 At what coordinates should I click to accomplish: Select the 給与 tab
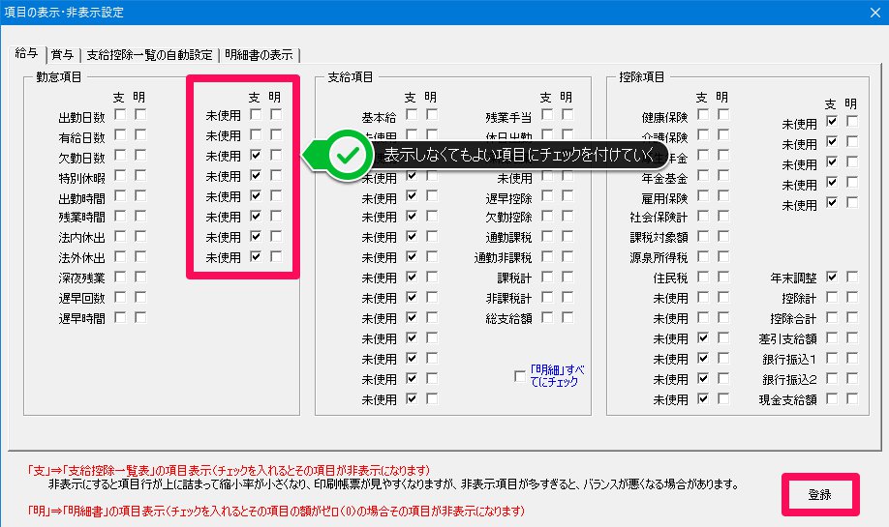pyautogui.click(x=26, y=54)
